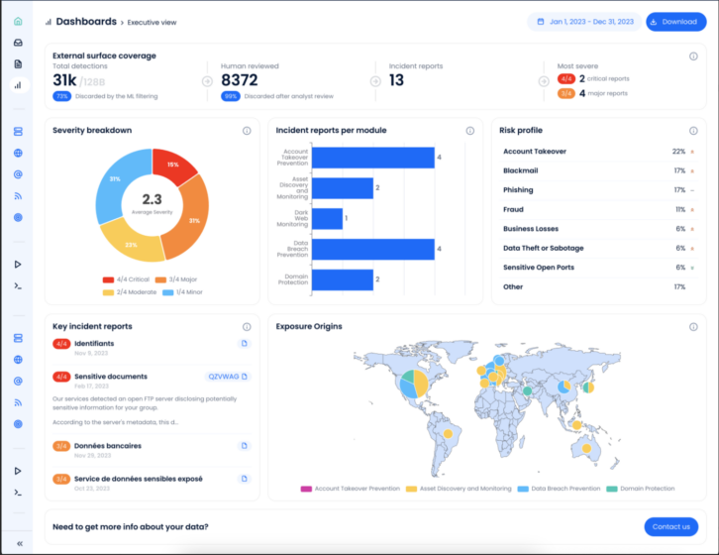The height and width of the screenshot is (555, 719).
Task: Select Executive view breadcrumb
Action: [152, 23]
